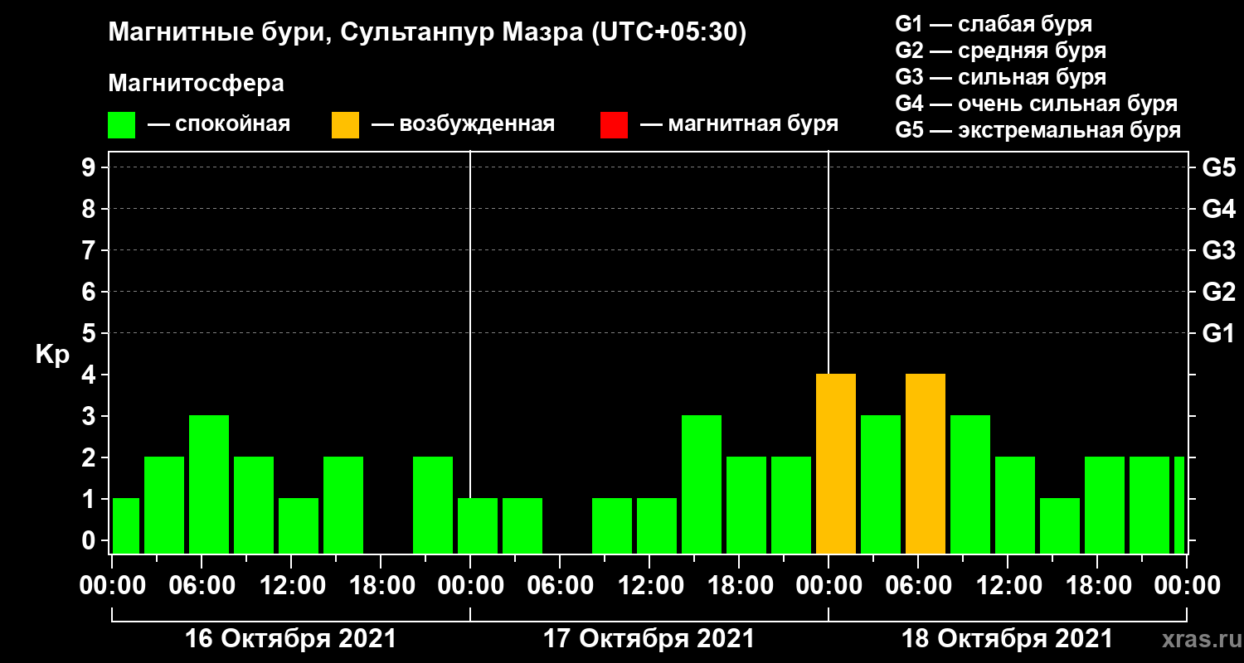Click the 'G4 — очень сильная буря' legend line

point(1037,104)
